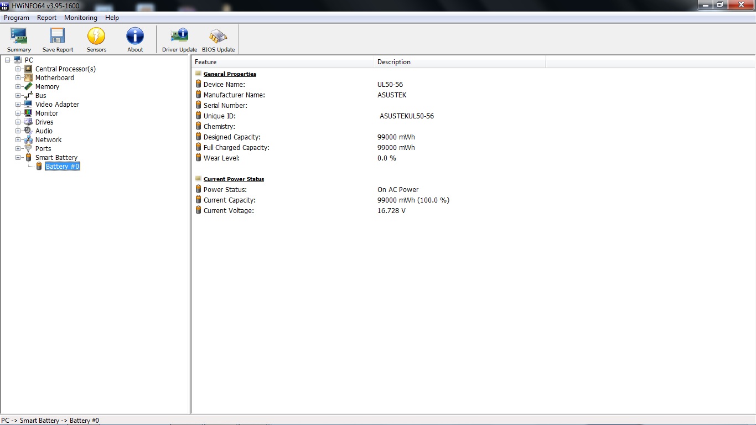Click the General Properties section heading
The height and width of the screenshot is (425, 756).
pos(230,74)
